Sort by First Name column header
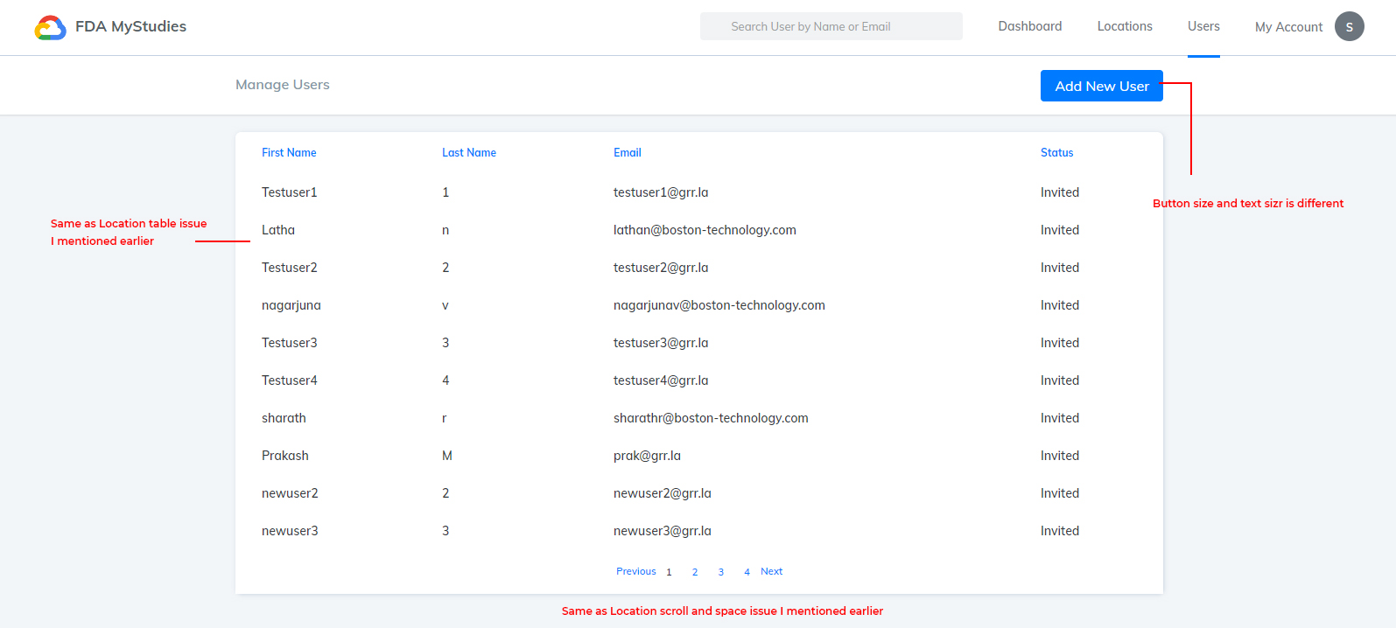Screen dimensions: 1396x628 (289, 152)
